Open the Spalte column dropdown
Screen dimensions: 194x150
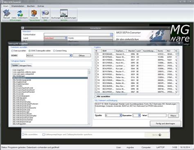121,115
